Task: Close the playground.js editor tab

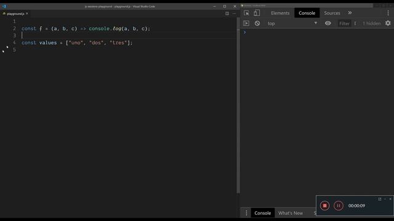Action: pyautogui.click(x=27, y=14)
